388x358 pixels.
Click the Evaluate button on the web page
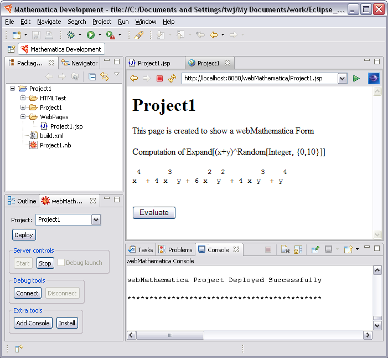click(x=154, y=213)
